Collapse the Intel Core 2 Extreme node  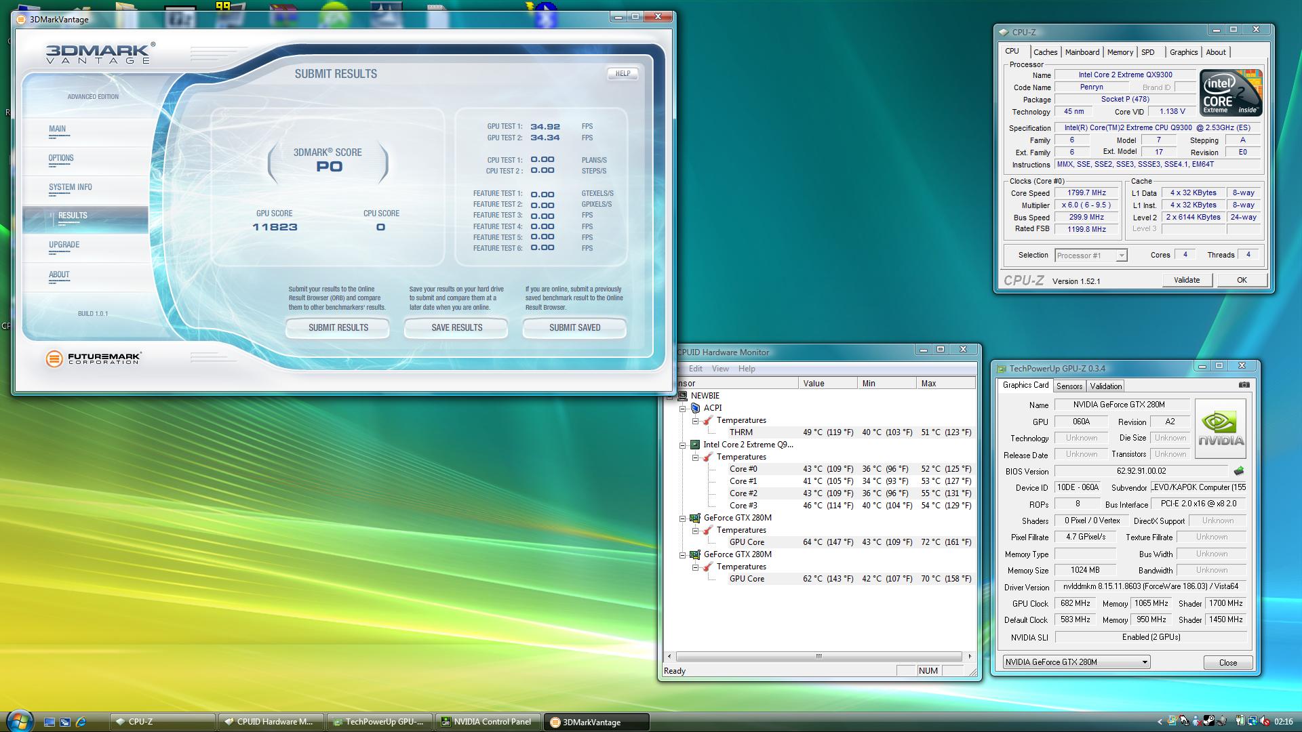pyautogui.click(x=683, y=445)
